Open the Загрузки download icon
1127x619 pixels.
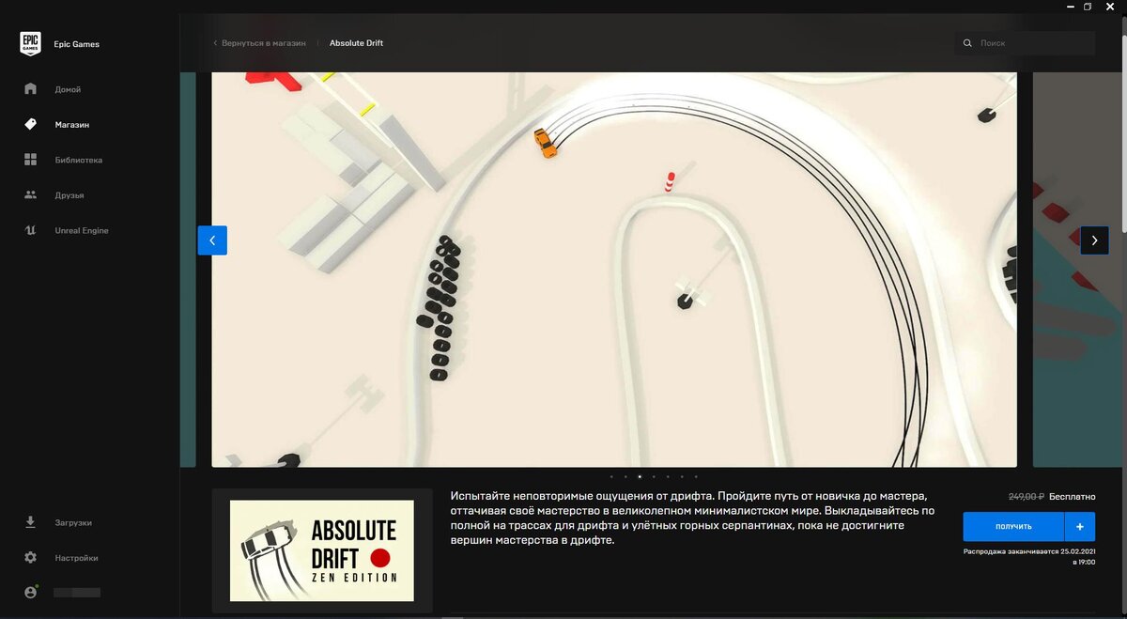pyautogui.click(x=30, y=522)
